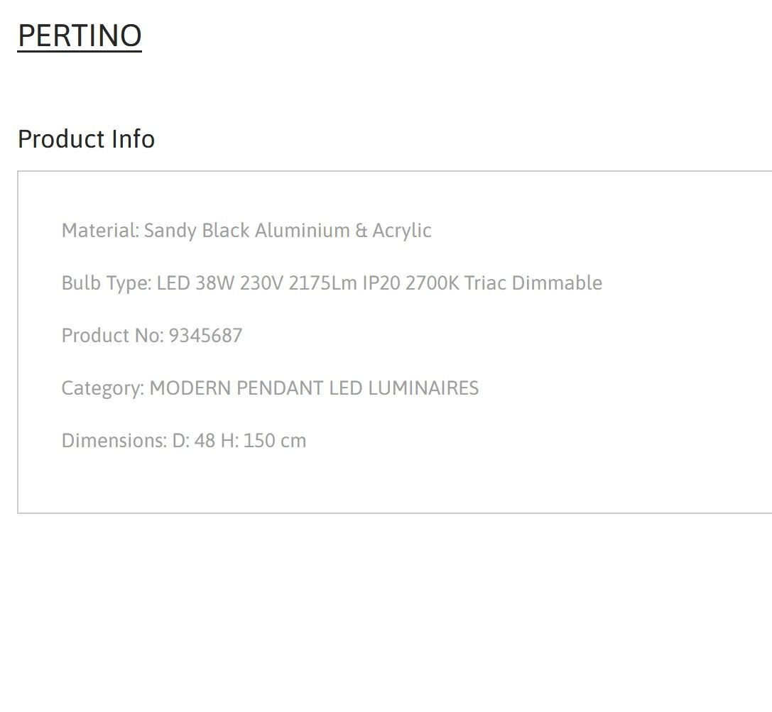The image size is (772, 712).
Task: Click the Product Info heading
Action: click(86, 138)
